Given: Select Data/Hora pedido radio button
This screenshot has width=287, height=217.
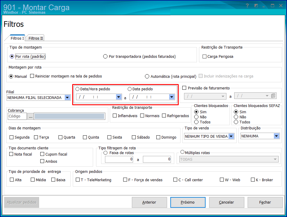Looking at the screenshot, I should point(78,89).
